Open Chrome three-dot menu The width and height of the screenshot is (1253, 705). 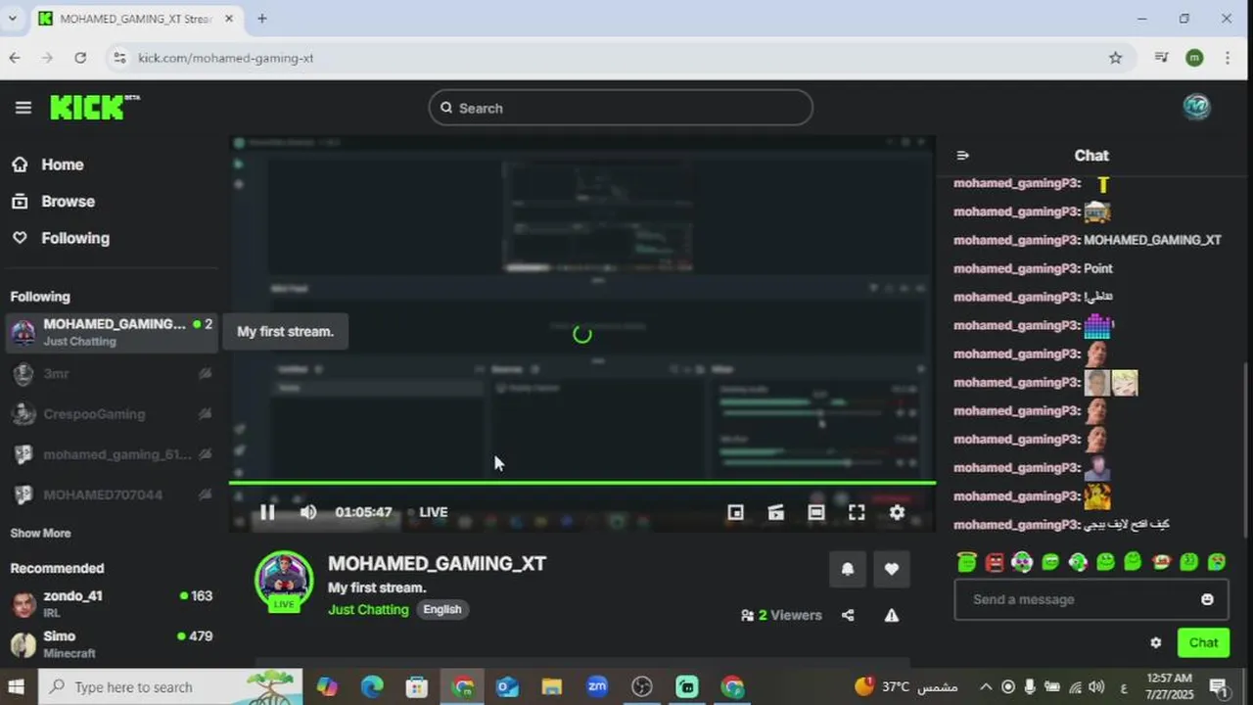1228,58
